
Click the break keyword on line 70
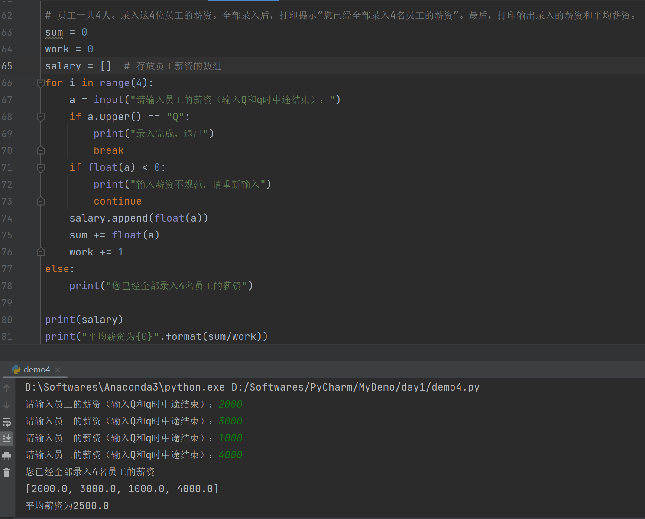(109, 150)
